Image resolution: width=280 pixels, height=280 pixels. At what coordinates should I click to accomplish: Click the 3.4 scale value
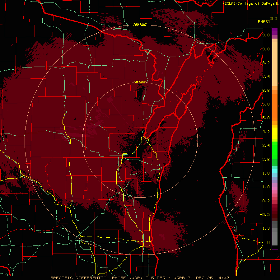[266, 146]
